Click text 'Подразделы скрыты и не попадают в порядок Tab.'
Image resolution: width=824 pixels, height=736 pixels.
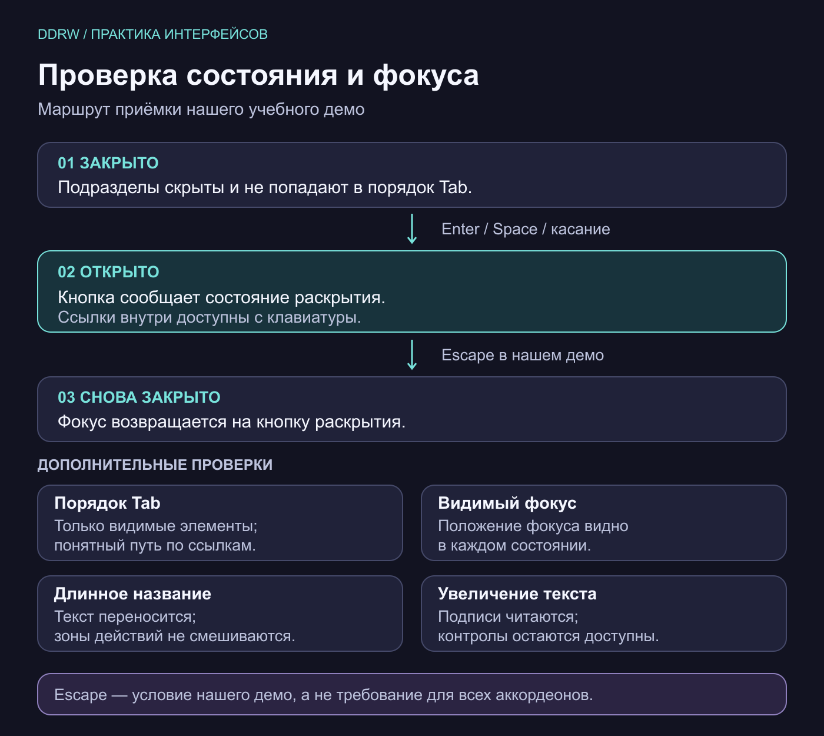(x=265, y=188)
